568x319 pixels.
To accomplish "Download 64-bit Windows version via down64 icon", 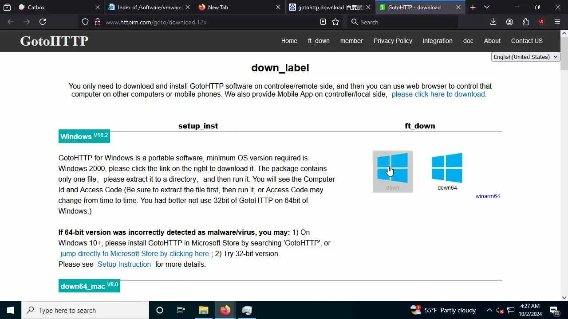I will tap(447, 171).
